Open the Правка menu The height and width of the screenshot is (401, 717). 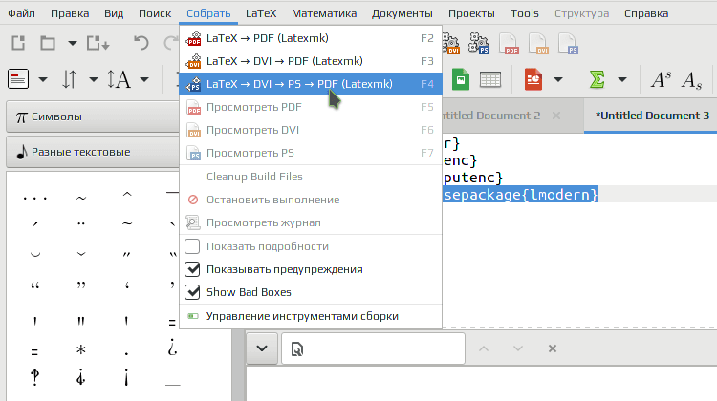coord(70,13)
